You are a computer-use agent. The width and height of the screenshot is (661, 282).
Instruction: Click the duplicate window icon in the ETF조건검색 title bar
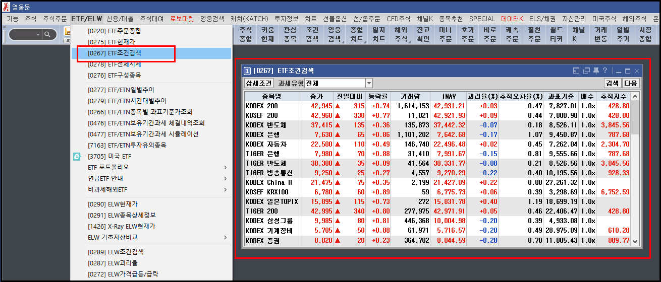586,71
